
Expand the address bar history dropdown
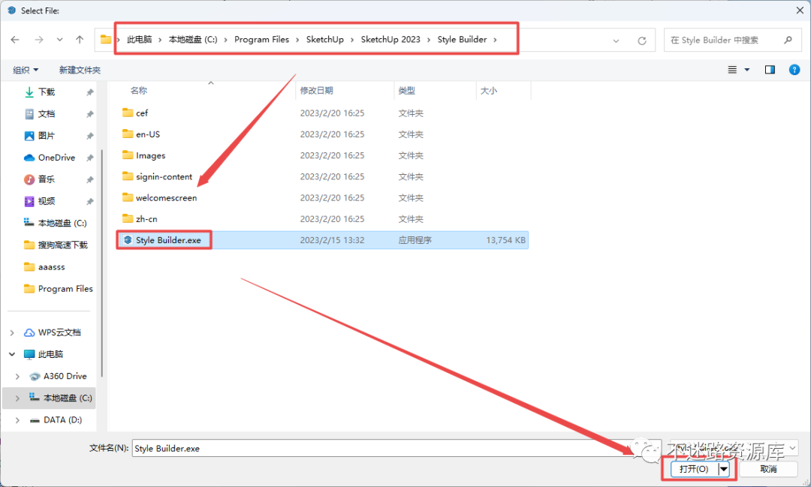coord(616,41)
